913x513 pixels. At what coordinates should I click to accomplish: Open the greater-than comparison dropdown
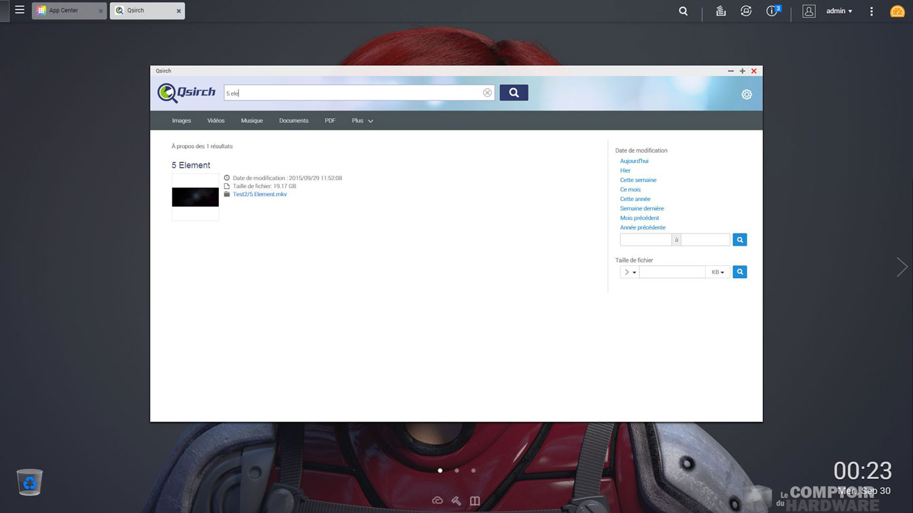(x=630, y=272)
